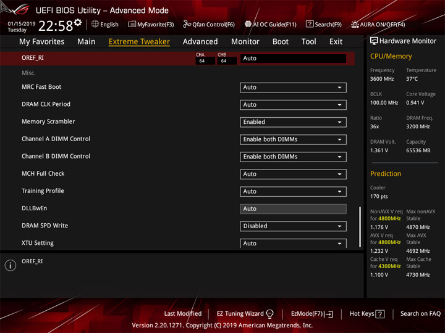Click NonAVX 4800MHz yellow value
Screen dimensions: 445x333
pyautogui.click(x=389, y=218)
